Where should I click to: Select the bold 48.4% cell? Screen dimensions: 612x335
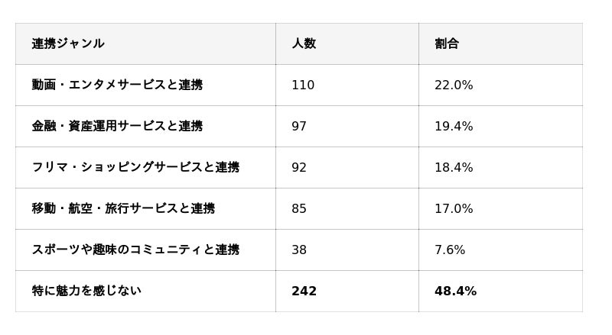pos(455,292)
